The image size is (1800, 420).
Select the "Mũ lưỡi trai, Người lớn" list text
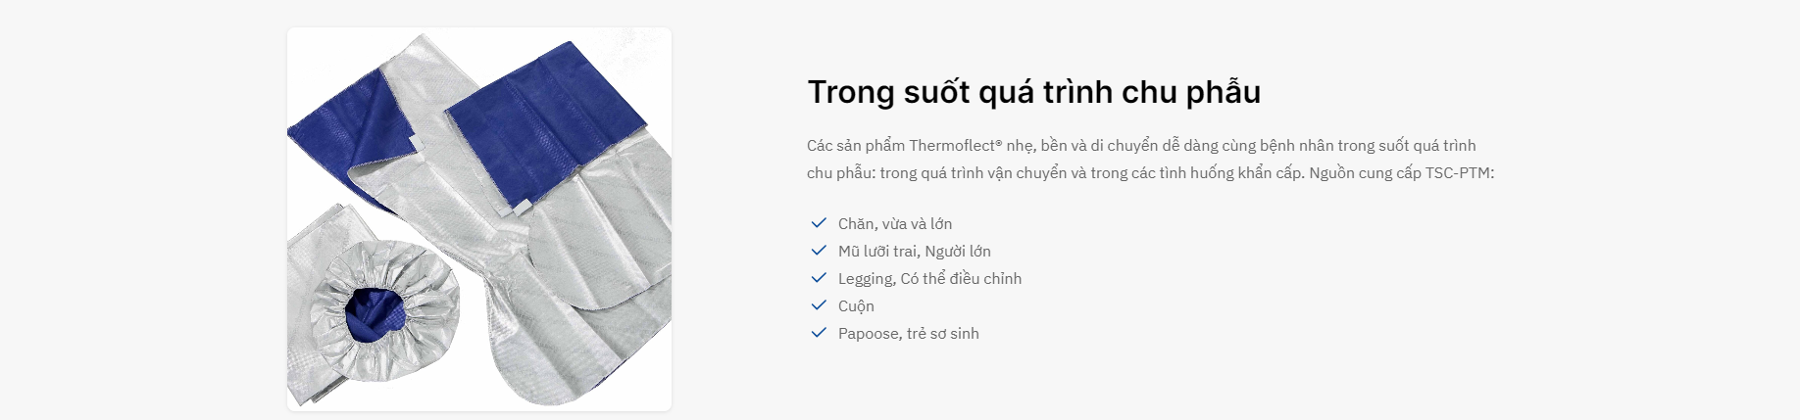pyautogui.click(x=914, y=252)
